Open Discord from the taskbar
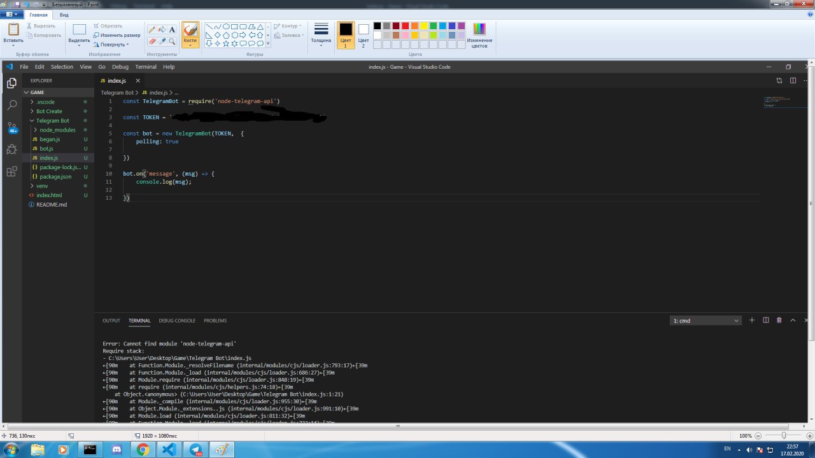 [117, 450]
